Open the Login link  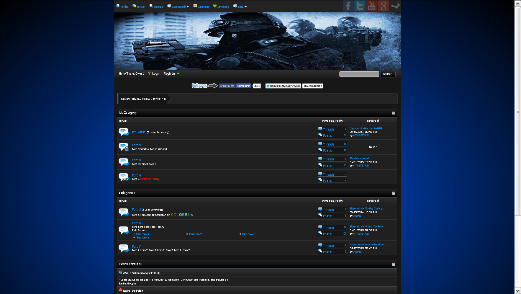click(x=156, y=73)
